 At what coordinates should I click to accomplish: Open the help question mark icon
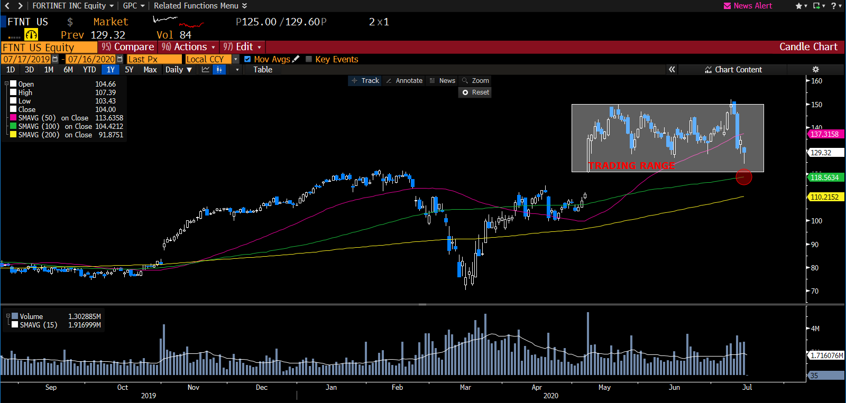click(834, 6)
